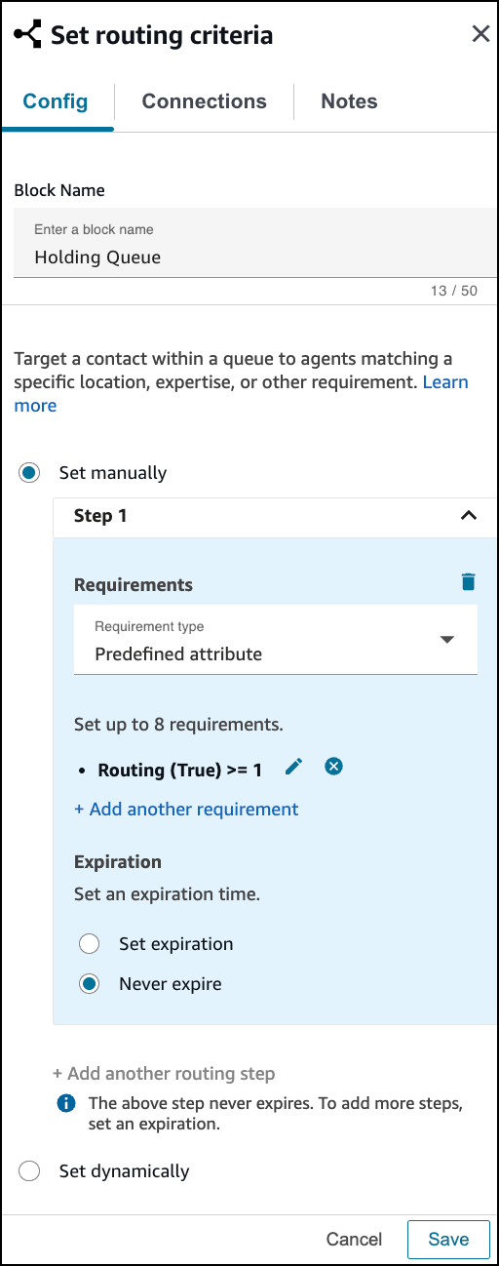Select the Set dynamically option
This screenshot has height=1266, width=499.
[x=29, y=1171]
